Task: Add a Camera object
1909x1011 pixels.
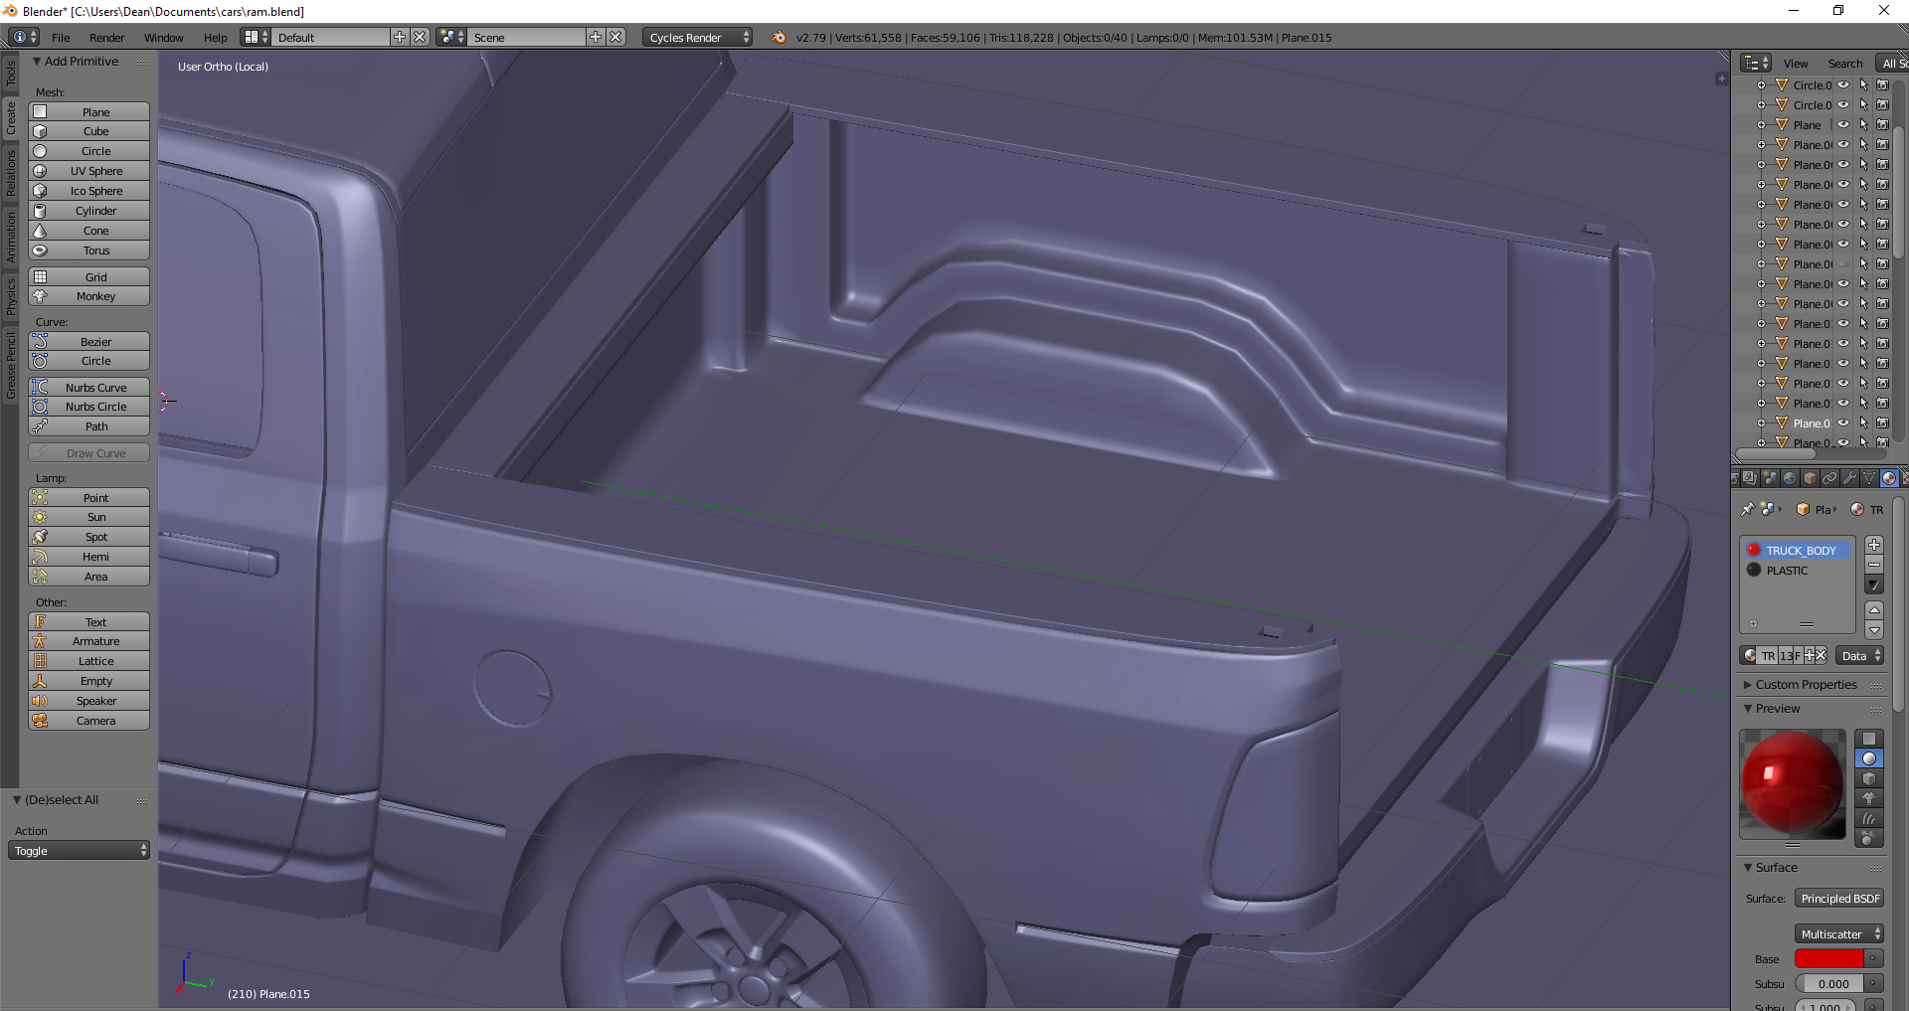Action: click(89, 721)
